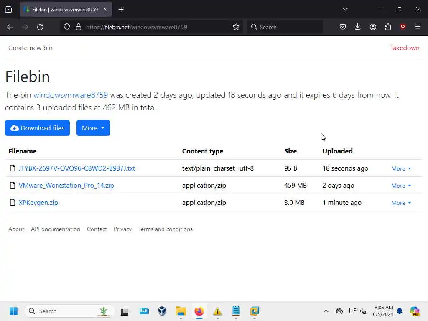
Task: Open the Firefox View icon
Action: (x=8, y=10)
